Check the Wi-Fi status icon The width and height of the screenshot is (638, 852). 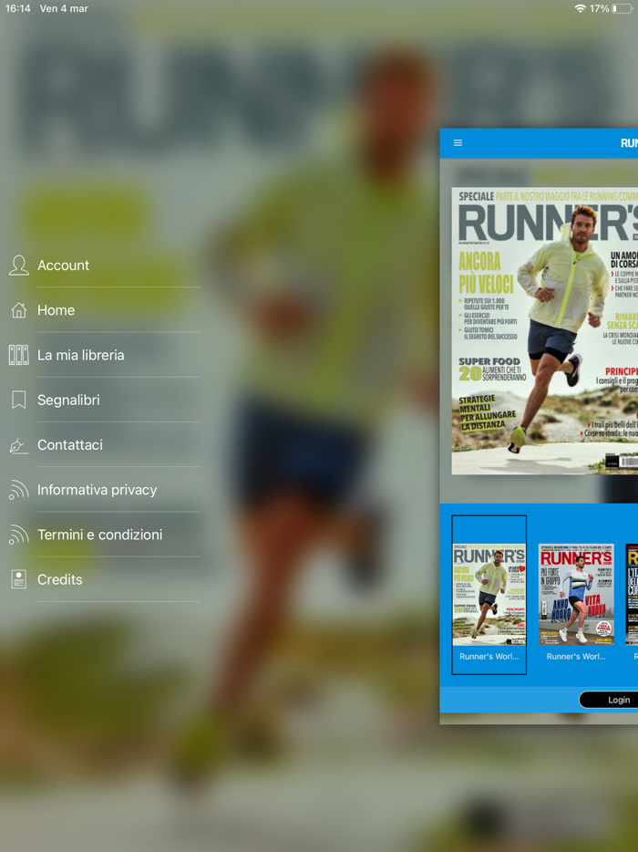(x=580, y=9)
